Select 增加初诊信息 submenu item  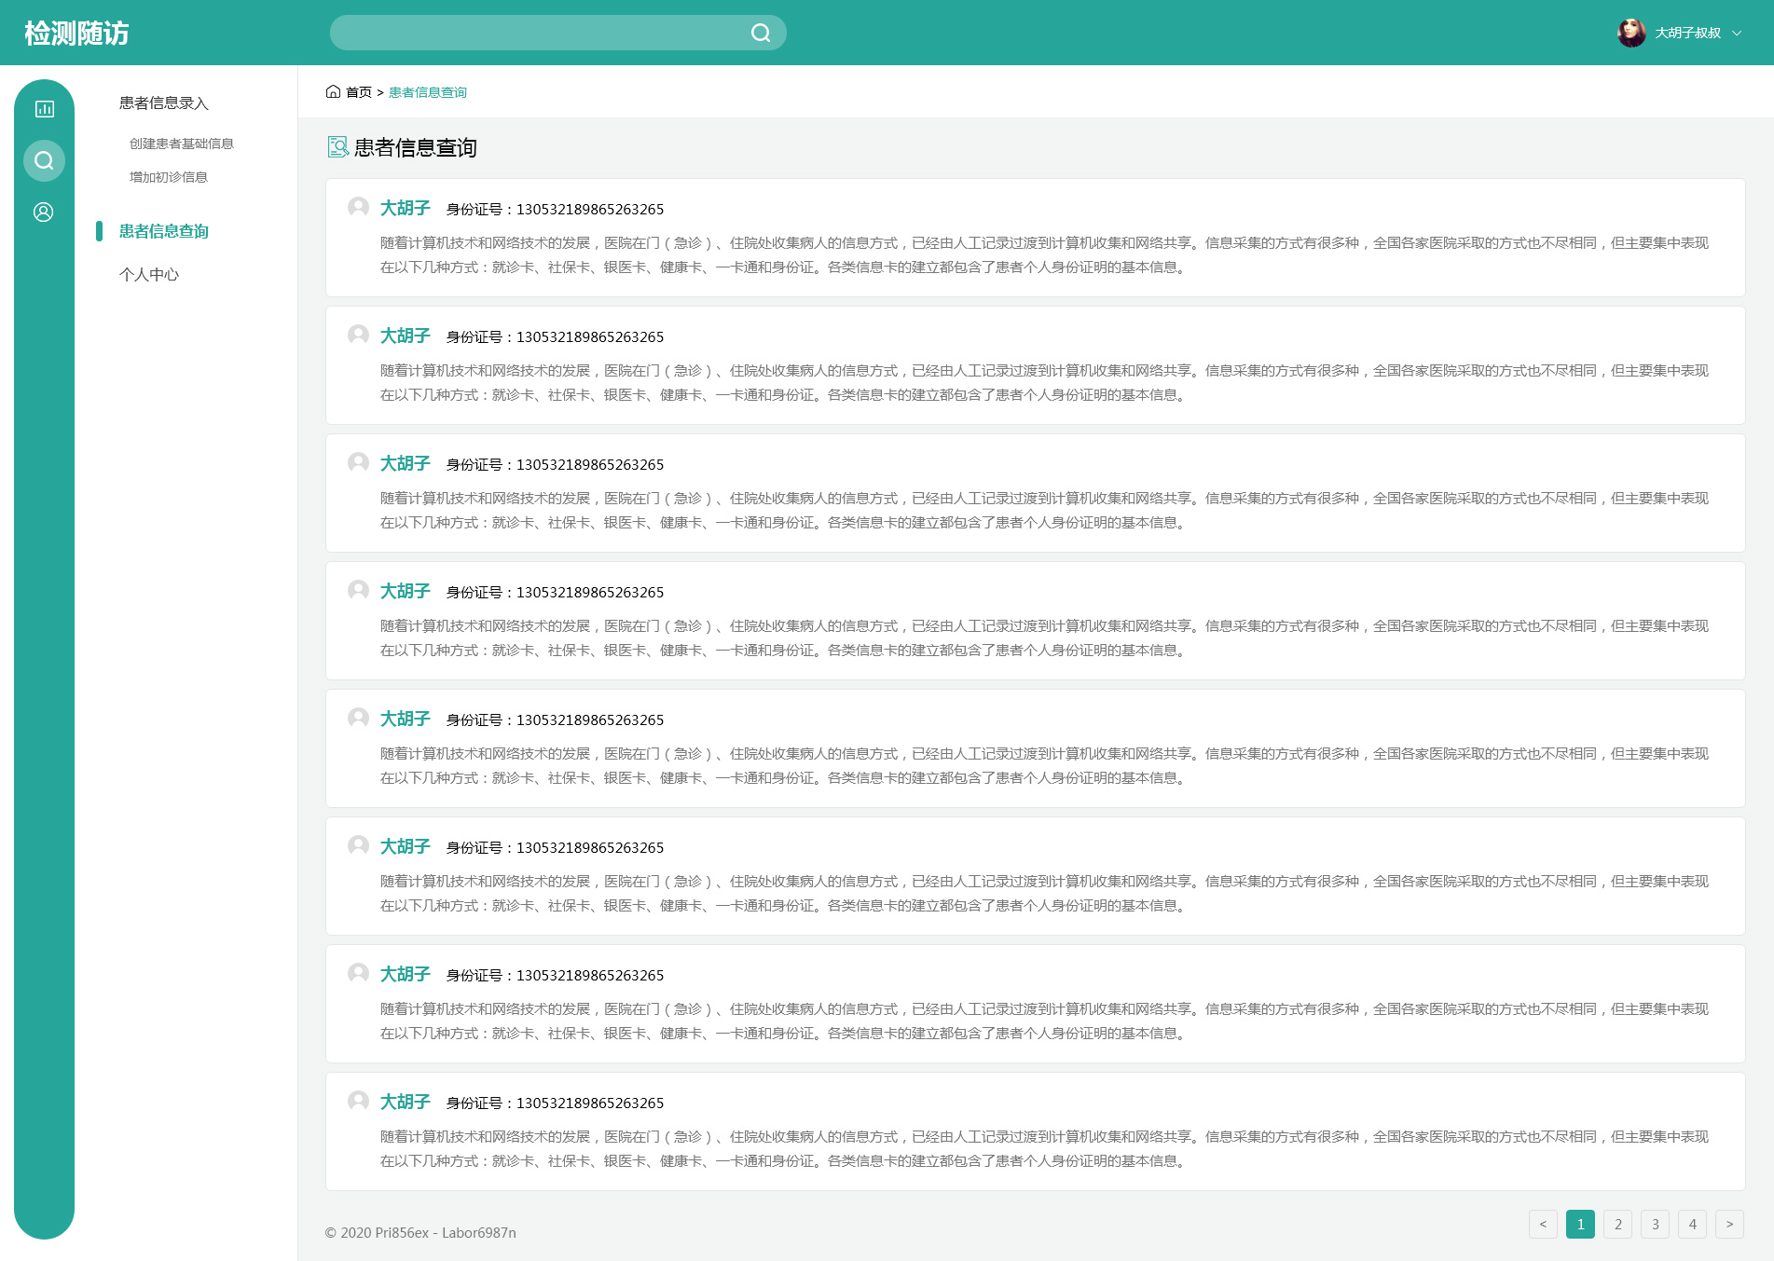click(169, 177)
